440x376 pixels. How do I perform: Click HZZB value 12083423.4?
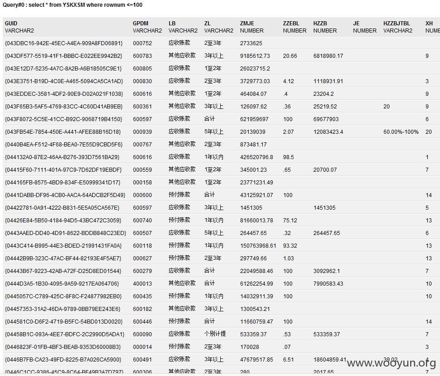pos(328,132)
